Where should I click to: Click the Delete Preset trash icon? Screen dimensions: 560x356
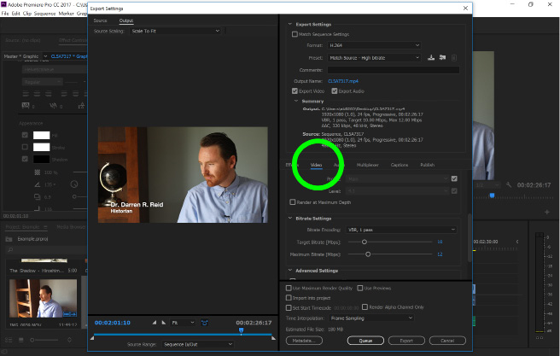click(x=454, y=58)
